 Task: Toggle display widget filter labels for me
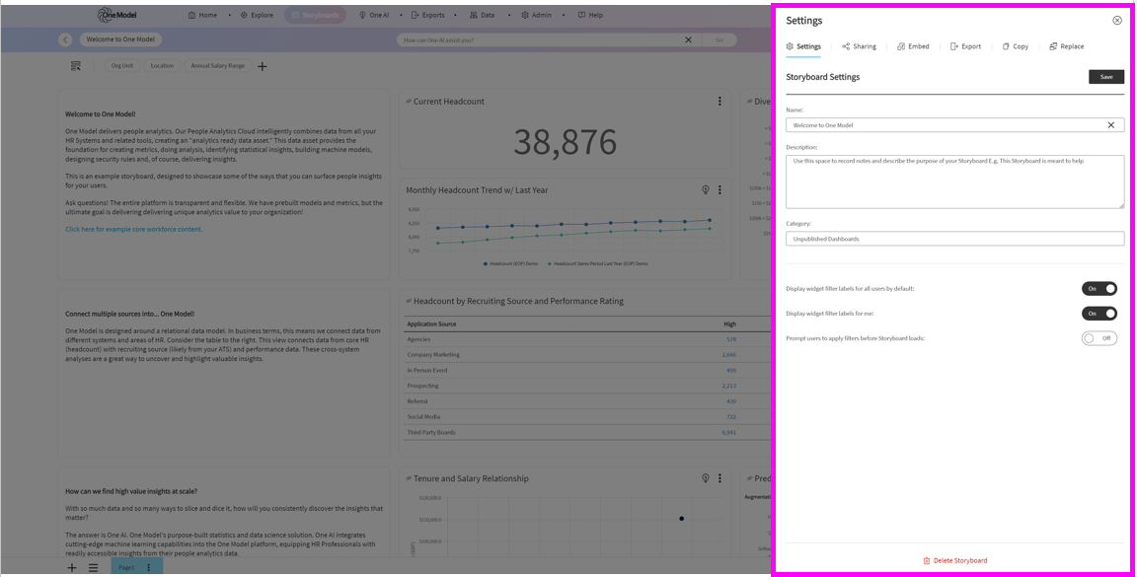tap(1099, 313)
